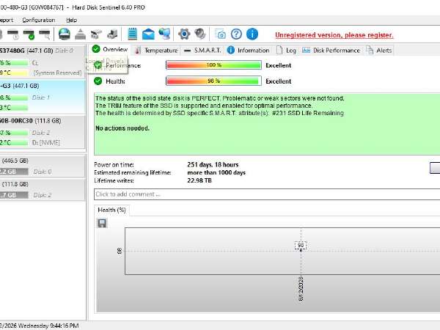Image resolution: width=440 pixels, height=330 pixels.
Task: Click the D: [NVME] drive label
Action: tap(45, 142)
